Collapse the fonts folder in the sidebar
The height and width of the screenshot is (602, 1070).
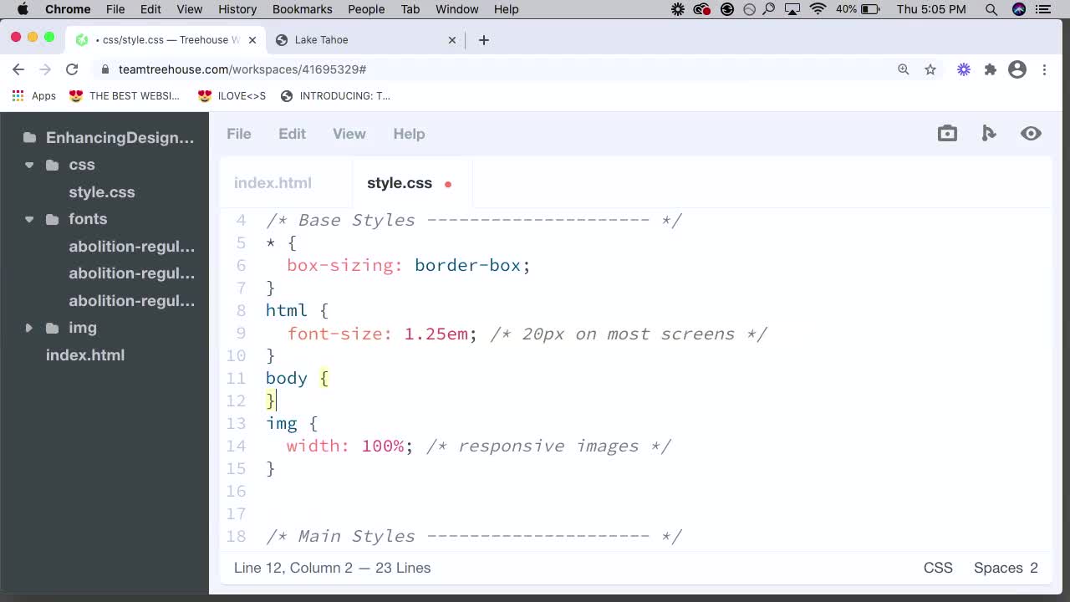point(29,219)
